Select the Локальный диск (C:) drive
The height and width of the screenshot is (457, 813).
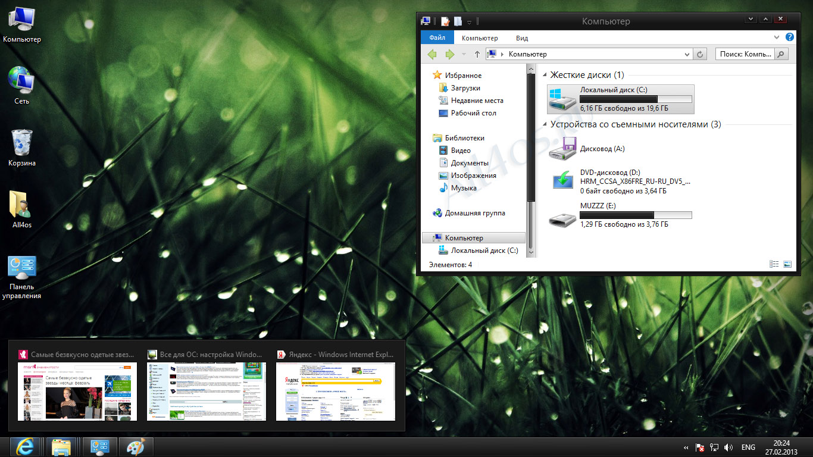[620, 99]
